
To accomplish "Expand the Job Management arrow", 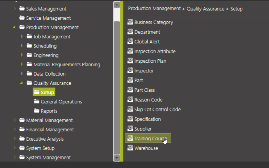I will coord(22,36).
